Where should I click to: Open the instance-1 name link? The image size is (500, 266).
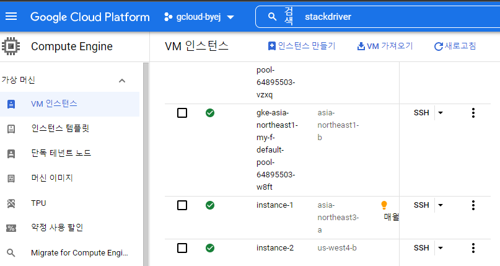(x=274, y=205)
